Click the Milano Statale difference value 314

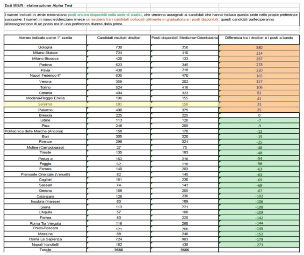[259, 53]
